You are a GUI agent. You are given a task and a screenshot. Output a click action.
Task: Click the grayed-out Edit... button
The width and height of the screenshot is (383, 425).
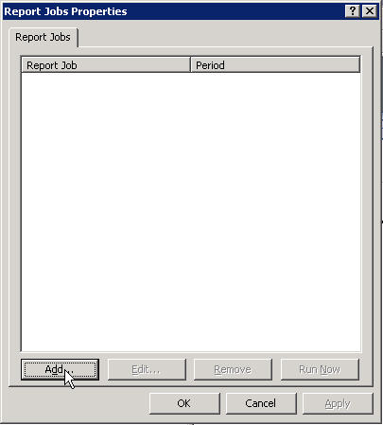tap(147, 369)
